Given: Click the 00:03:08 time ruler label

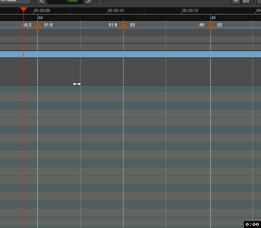Looking at the screenshot, I should [x=42, y=11].
